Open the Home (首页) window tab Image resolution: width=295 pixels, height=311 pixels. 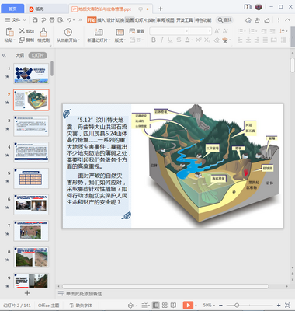coord(12,9)
